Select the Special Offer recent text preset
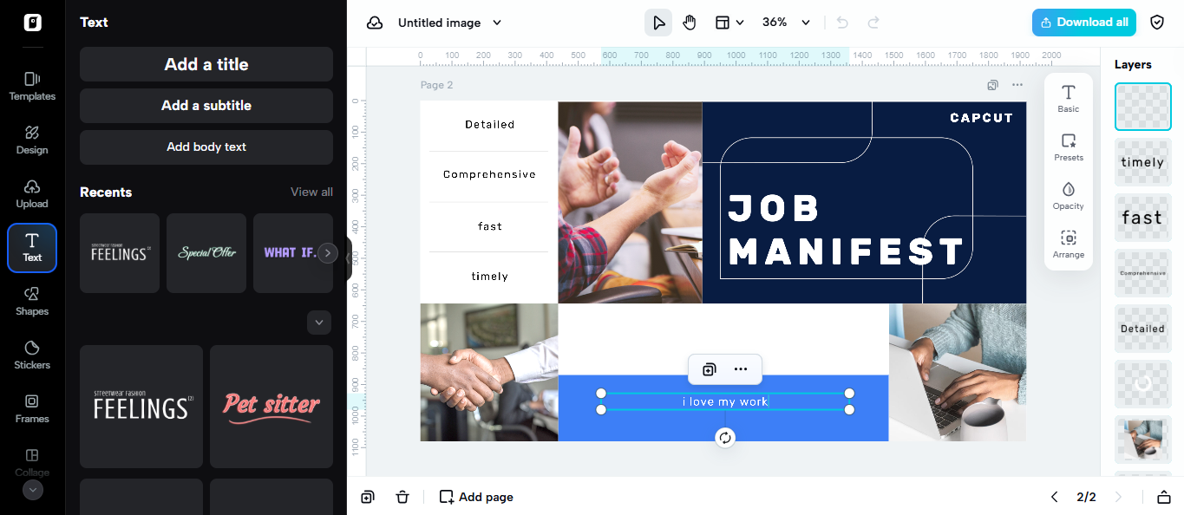 coord(206,253)
